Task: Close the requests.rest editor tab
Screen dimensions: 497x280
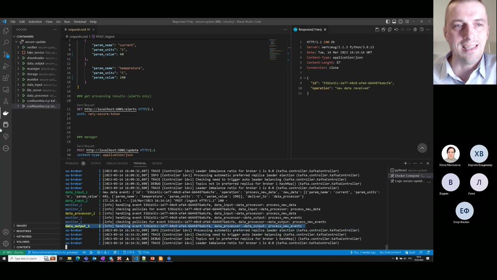Action: click(x=94, y=30)
